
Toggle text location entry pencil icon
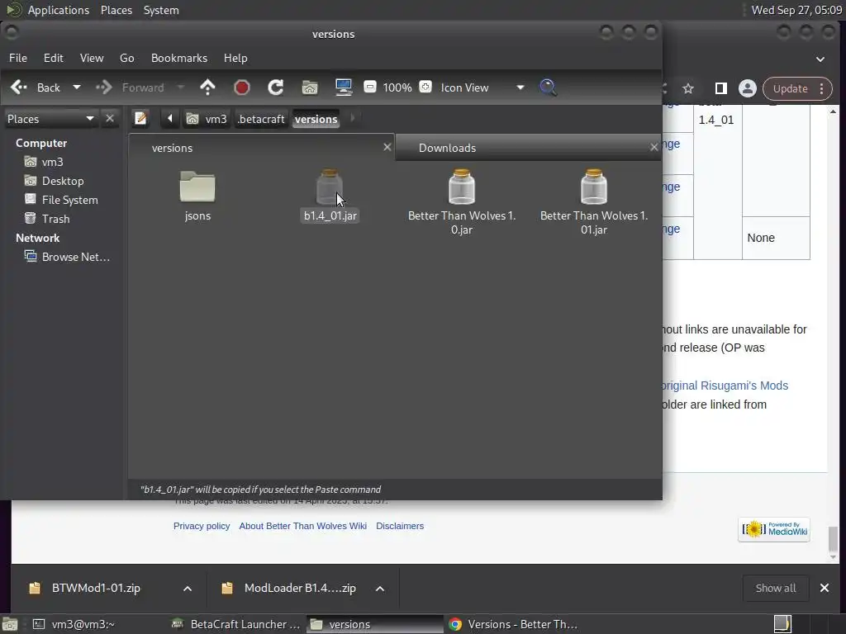click(x=140, y=118)
